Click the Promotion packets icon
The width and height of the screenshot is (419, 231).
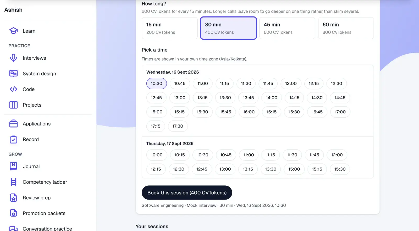pyautogui.click(x=13, y=213)
